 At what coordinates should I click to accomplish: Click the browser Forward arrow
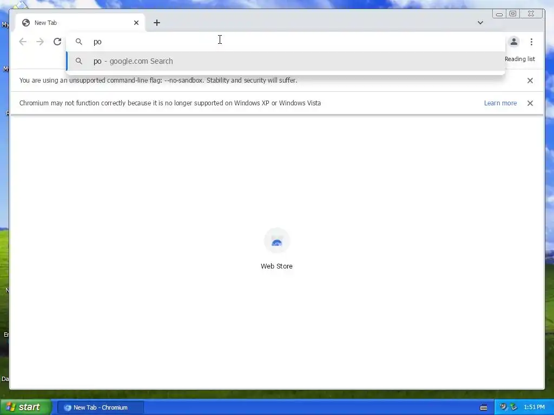tap(40, 42)
